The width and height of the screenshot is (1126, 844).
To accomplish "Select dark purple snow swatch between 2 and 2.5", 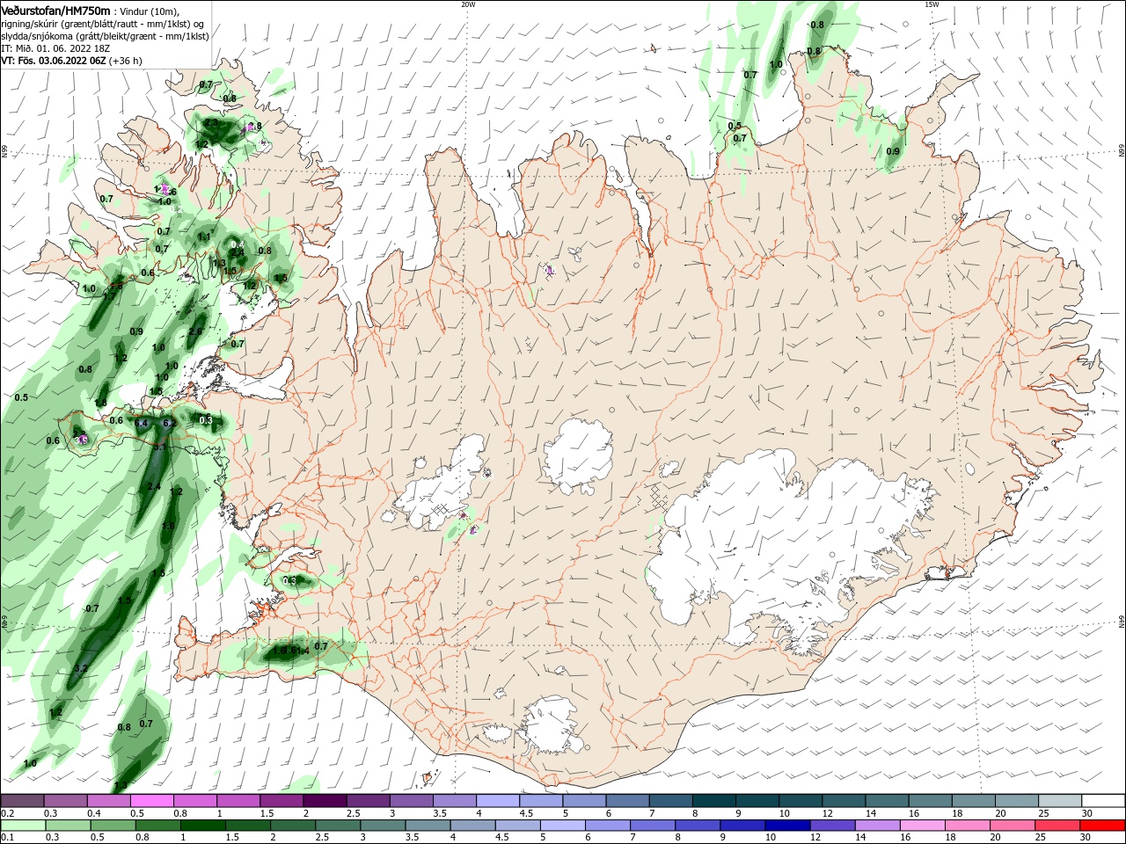I will click(x=324, y=801).
